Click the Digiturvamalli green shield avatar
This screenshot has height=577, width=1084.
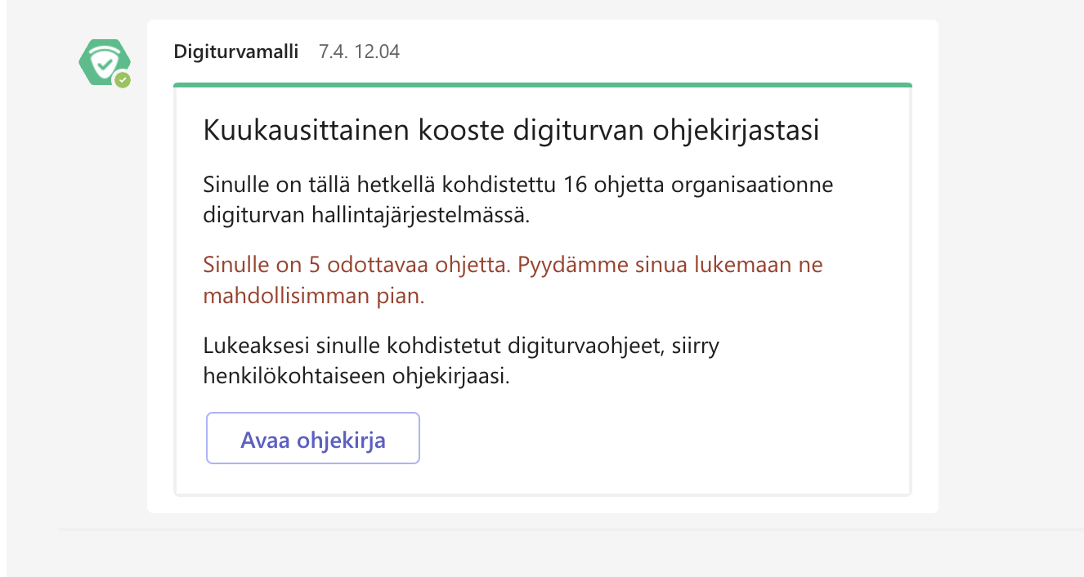pos(104,62)
